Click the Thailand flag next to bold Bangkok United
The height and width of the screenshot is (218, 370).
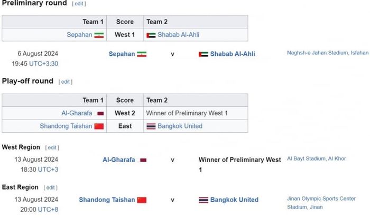click(203, 200)
